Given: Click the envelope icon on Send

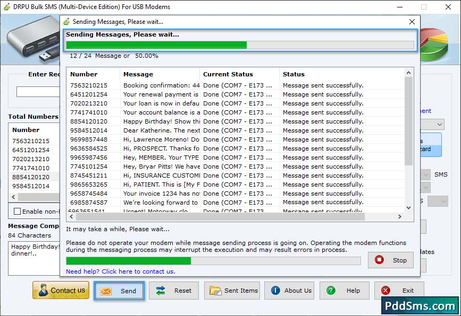Looking at the screenshot, I should (106, 291).
